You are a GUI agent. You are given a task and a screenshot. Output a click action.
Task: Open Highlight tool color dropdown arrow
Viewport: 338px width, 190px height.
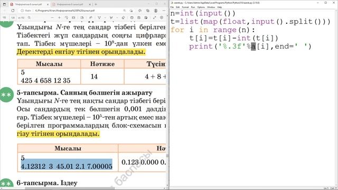point(117,17)
